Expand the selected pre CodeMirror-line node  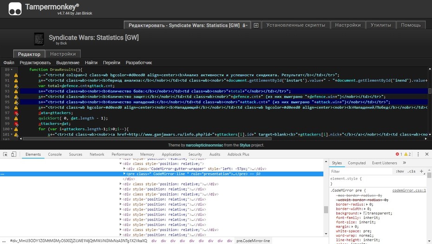click(124, 174)
